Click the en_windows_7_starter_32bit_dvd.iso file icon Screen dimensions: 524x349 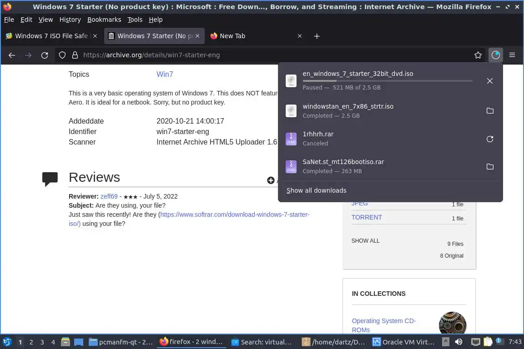[291, 81]
